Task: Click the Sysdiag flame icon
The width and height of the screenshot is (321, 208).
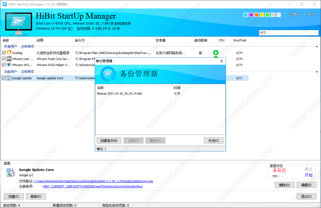Action: coord(9,53)
